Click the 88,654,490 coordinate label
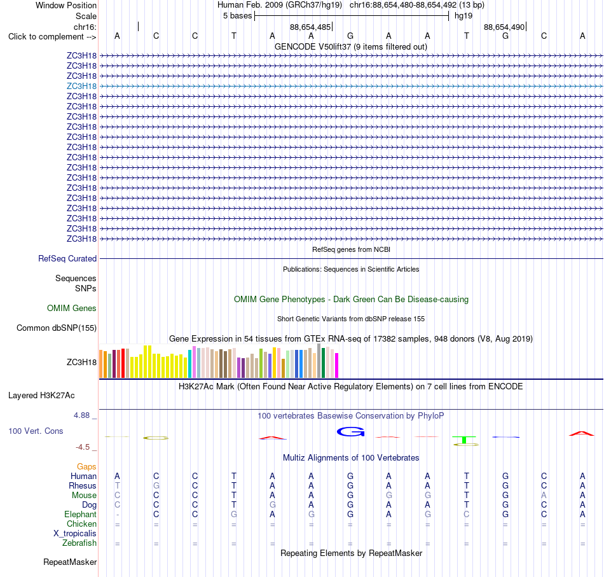The width and height of the screenshot is (604, 577). point(504,27)
